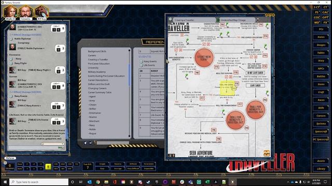
Task: Click the chat window slider below messages
Action: 52,144
